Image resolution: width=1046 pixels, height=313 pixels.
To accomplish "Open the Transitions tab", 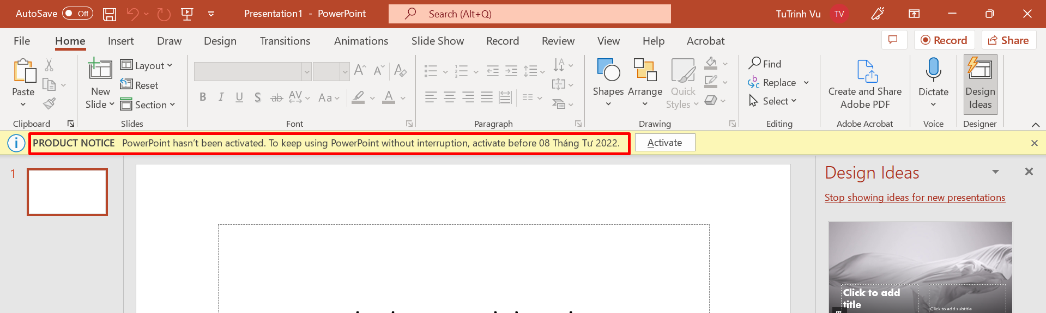I will [x=285, y=41].
